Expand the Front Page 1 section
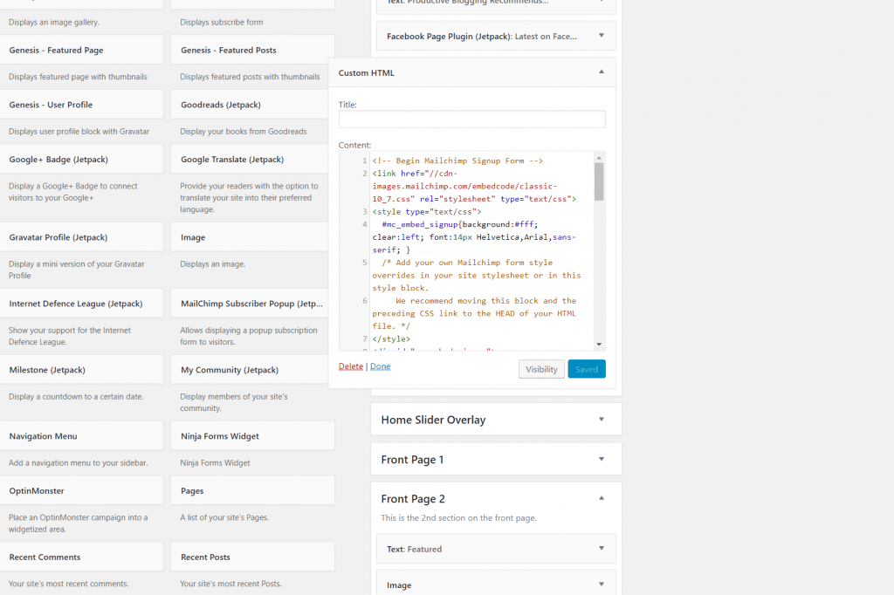This screenshot has height=595, width=894. pyautogui.click(x=601, y=459)
